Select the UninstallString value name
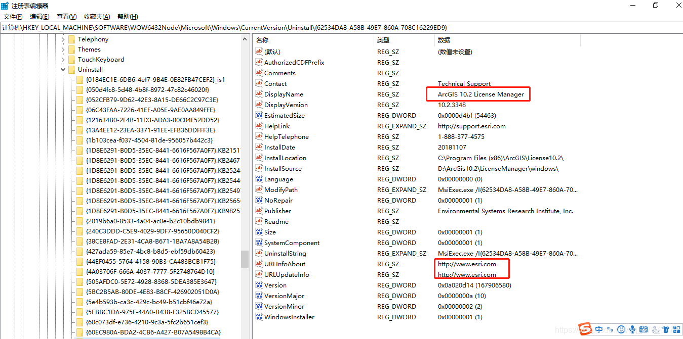 tap(285, 254)
